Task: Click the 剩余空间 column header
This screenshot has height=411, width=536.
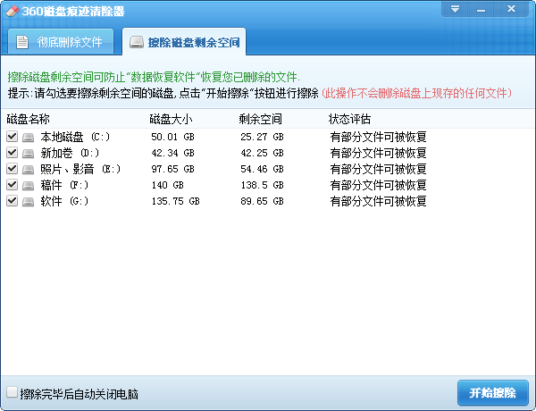Action: [261, 120]
